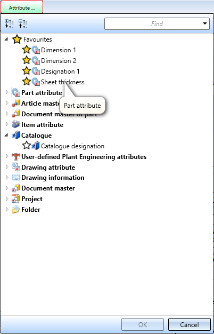Click the Part attribute gear icon

pyautogui.click(x=16, y=93)
